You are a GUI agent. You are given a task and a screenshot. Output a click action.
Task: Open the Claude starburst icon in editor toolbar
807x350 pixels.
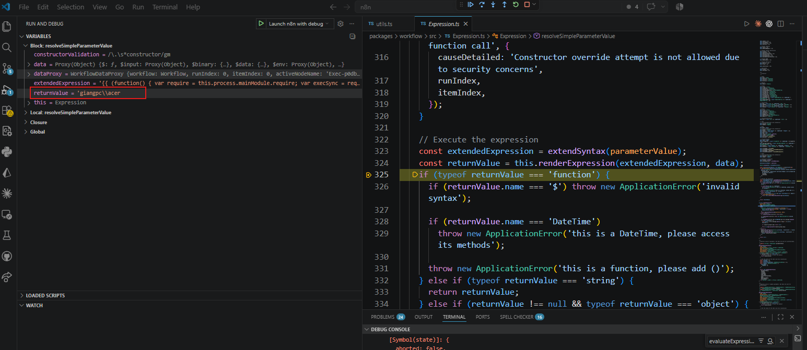(758, 23)
